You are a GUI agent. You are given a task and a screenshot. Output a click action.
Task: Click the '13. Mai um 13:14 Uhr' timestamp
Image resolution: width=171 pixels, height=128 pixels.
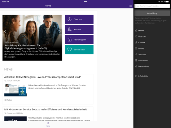coord(12,81)
